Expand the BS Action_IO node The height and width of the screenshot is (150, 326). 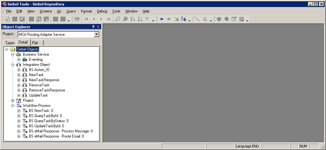[19, 70]
